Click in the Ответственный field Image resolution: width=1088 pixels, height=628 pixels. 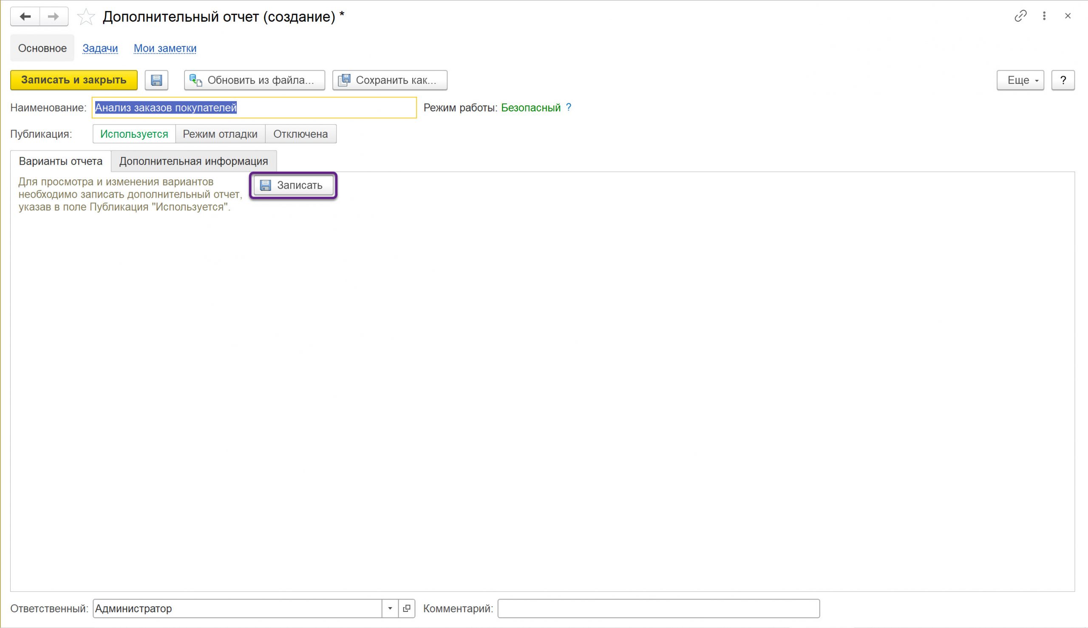pyautogui.click(x=237, y=608)
